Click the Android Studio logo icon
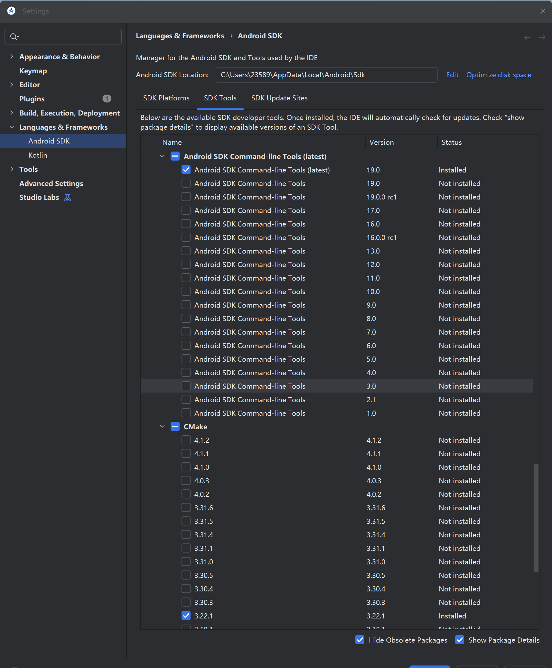The height and width of the screenshot is (668, 552). tap(11, 11)
